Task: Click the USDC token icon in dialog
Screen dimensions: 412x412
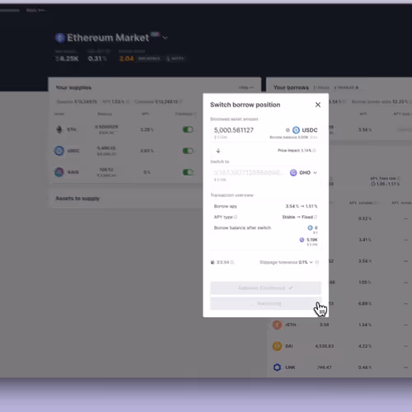Action: (x=296, y=130)
